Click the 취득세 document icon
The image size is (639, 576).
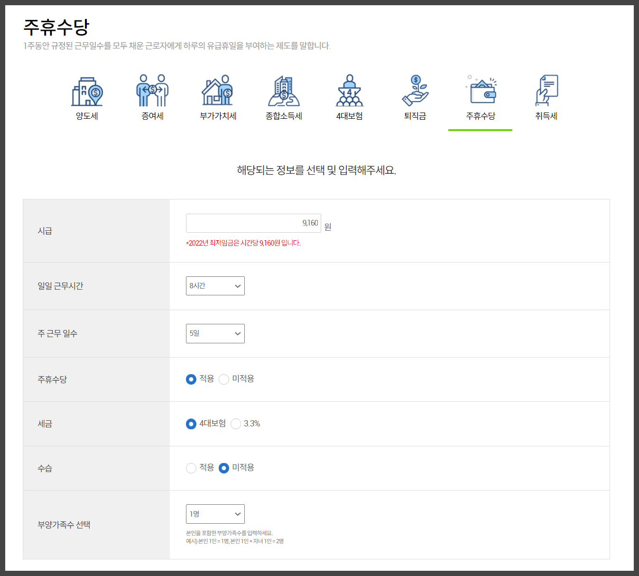pyautogui.click(x=546, y=90)
